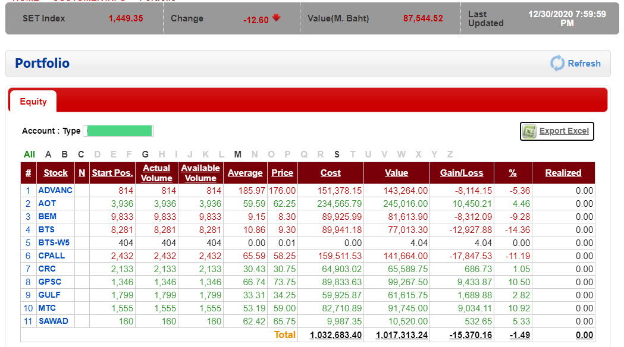The width and height of the screenshot is (624, 347).
Task: Open the GULF stock link
Action: 49,295
